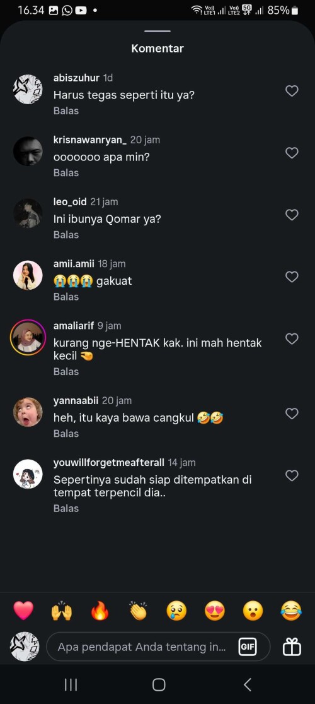Send the heart-eyes emoji reaction

click(x=215, y=611)
